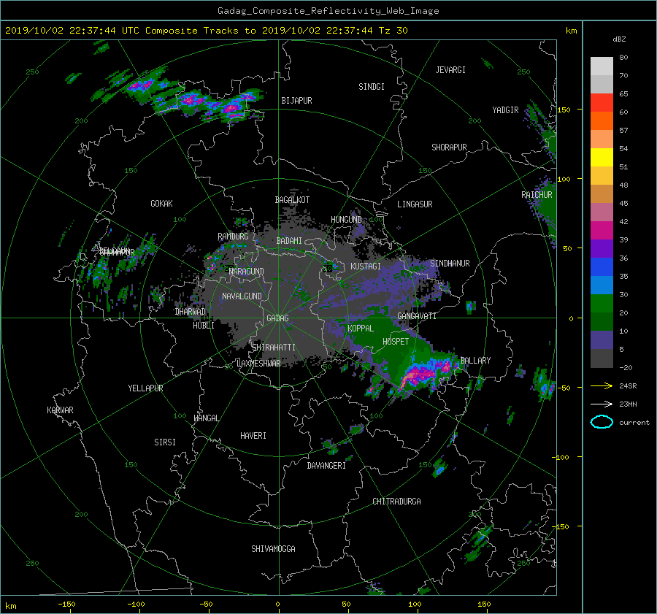The width and height of the screenshot is (657, 614).
Task: Click the GANGAVATI city label
Action: coord(417,316)
